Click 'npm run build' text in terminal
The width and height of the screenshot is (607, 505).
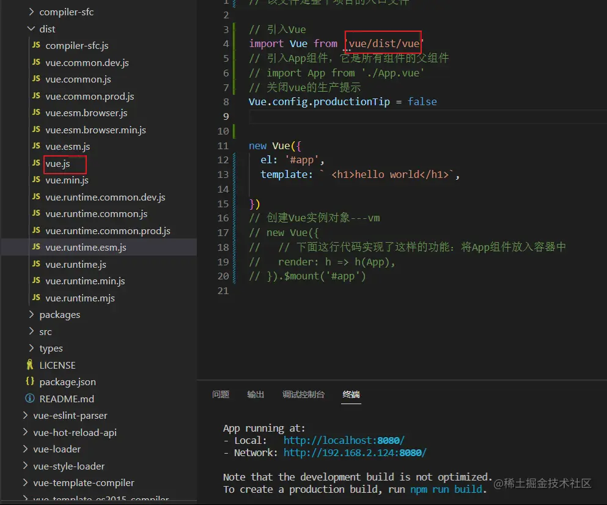[x=446, y=490]
